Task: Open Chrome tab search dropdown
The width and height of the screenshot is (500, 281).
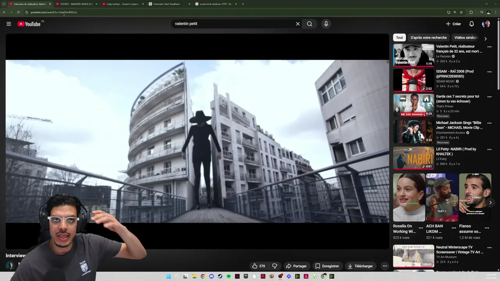Action: [x=4, y=4]
